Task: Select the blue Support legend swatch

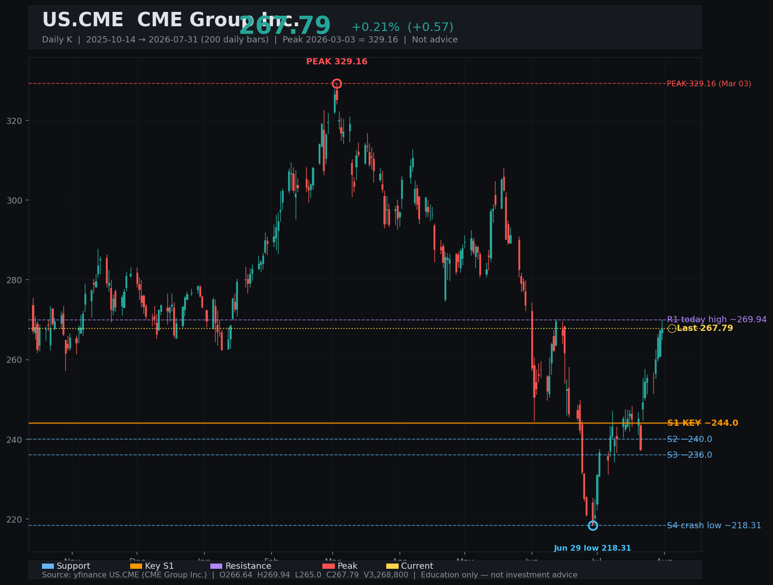Action: (x=48, y=566)
